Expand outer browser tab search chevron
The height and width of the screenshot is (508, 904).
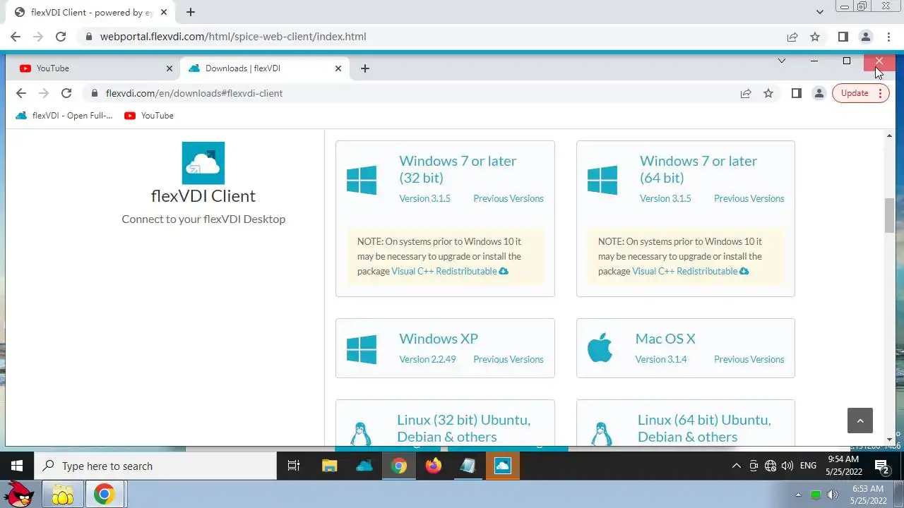pos(820,12)
